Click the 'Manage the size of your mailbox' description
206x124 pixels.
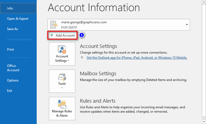(x=133, y=80)
